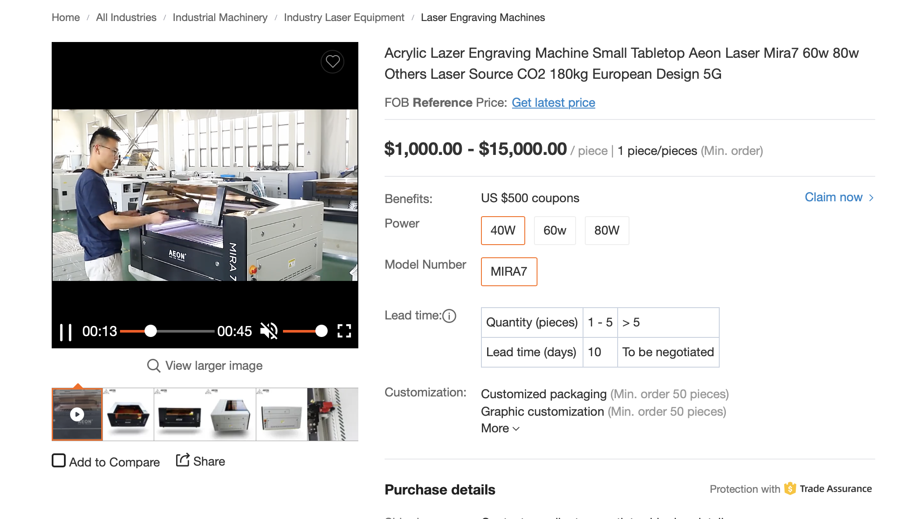The image size is (905, 519).
Task: Click the product title heading
Action: pos(621,63)
